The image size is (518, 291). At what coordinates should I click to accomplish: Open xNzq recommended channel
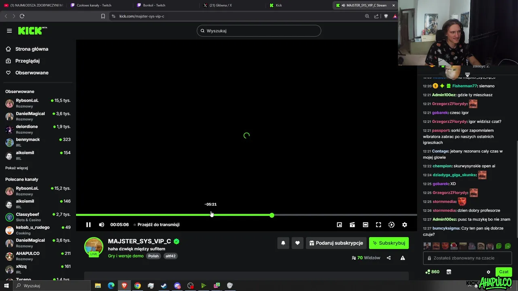pos(38,269)
